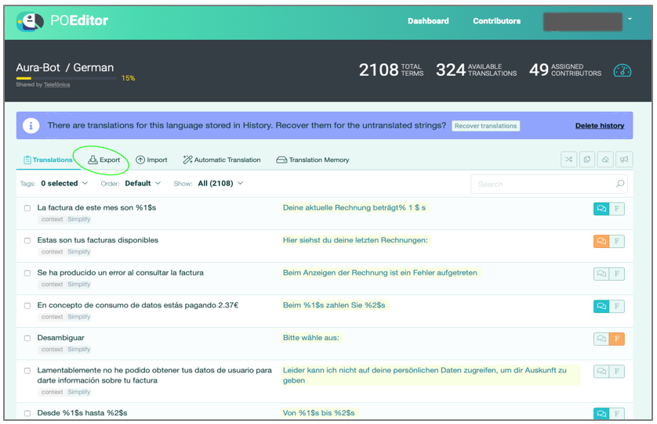Edit translation 'Hier siehst du deine letzten Rechnungen:'

pos(355,240)
